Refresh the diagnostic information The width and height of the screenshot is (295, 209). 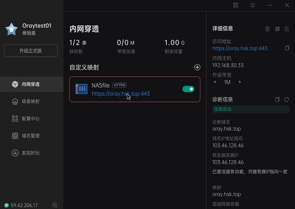tap(287, 99)
